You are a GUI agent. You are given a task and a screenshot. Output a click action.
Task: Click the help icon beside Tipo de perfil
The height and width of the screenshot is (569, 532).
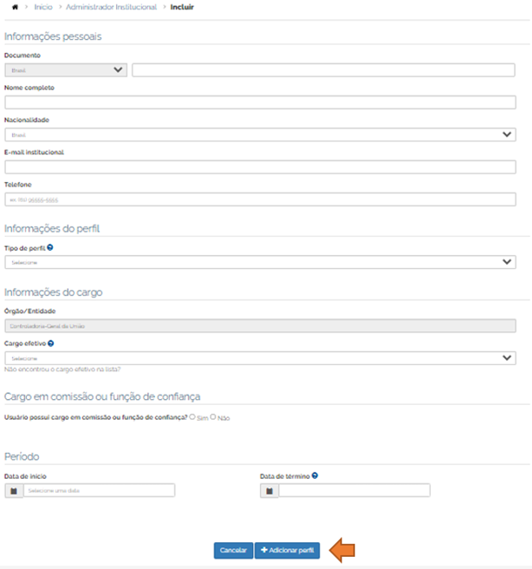pyautogui.click(x=50, y=247)
